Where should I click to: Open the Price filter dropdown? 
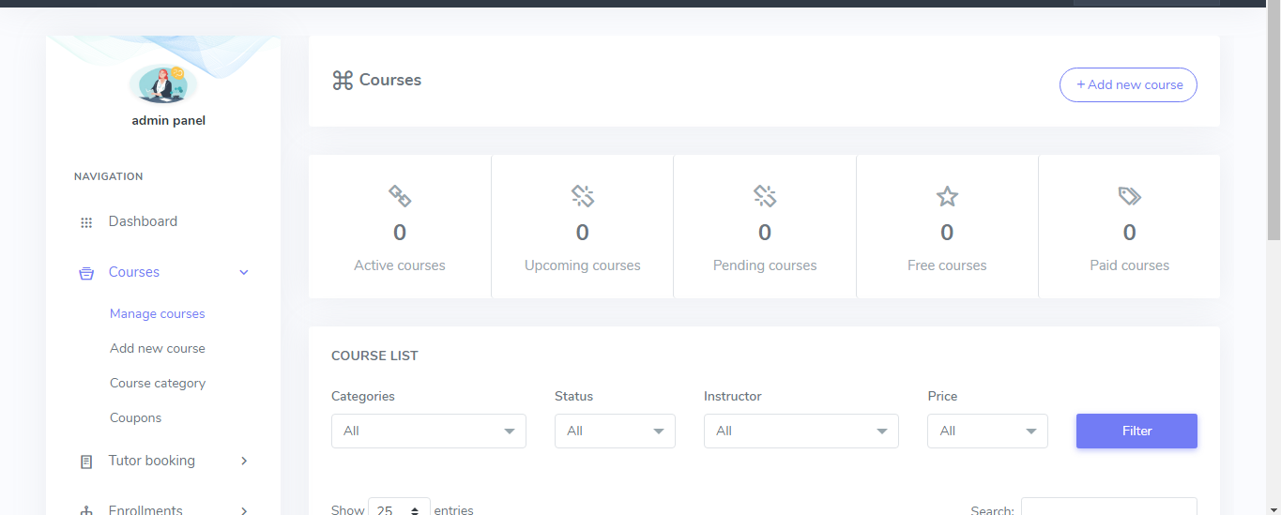987,431
